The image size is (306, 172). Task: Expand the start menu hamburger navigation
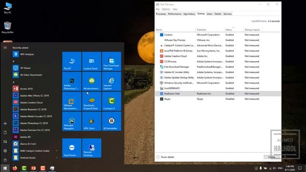(5, 48)
